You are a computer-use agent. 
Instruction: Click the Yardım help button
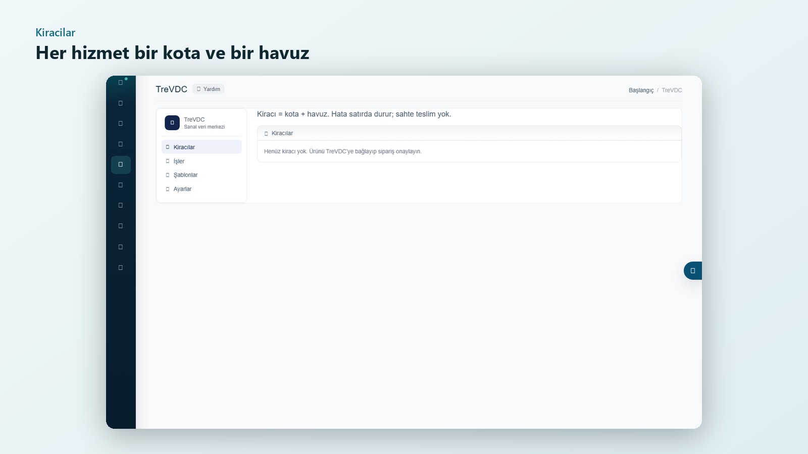point(209,89)
